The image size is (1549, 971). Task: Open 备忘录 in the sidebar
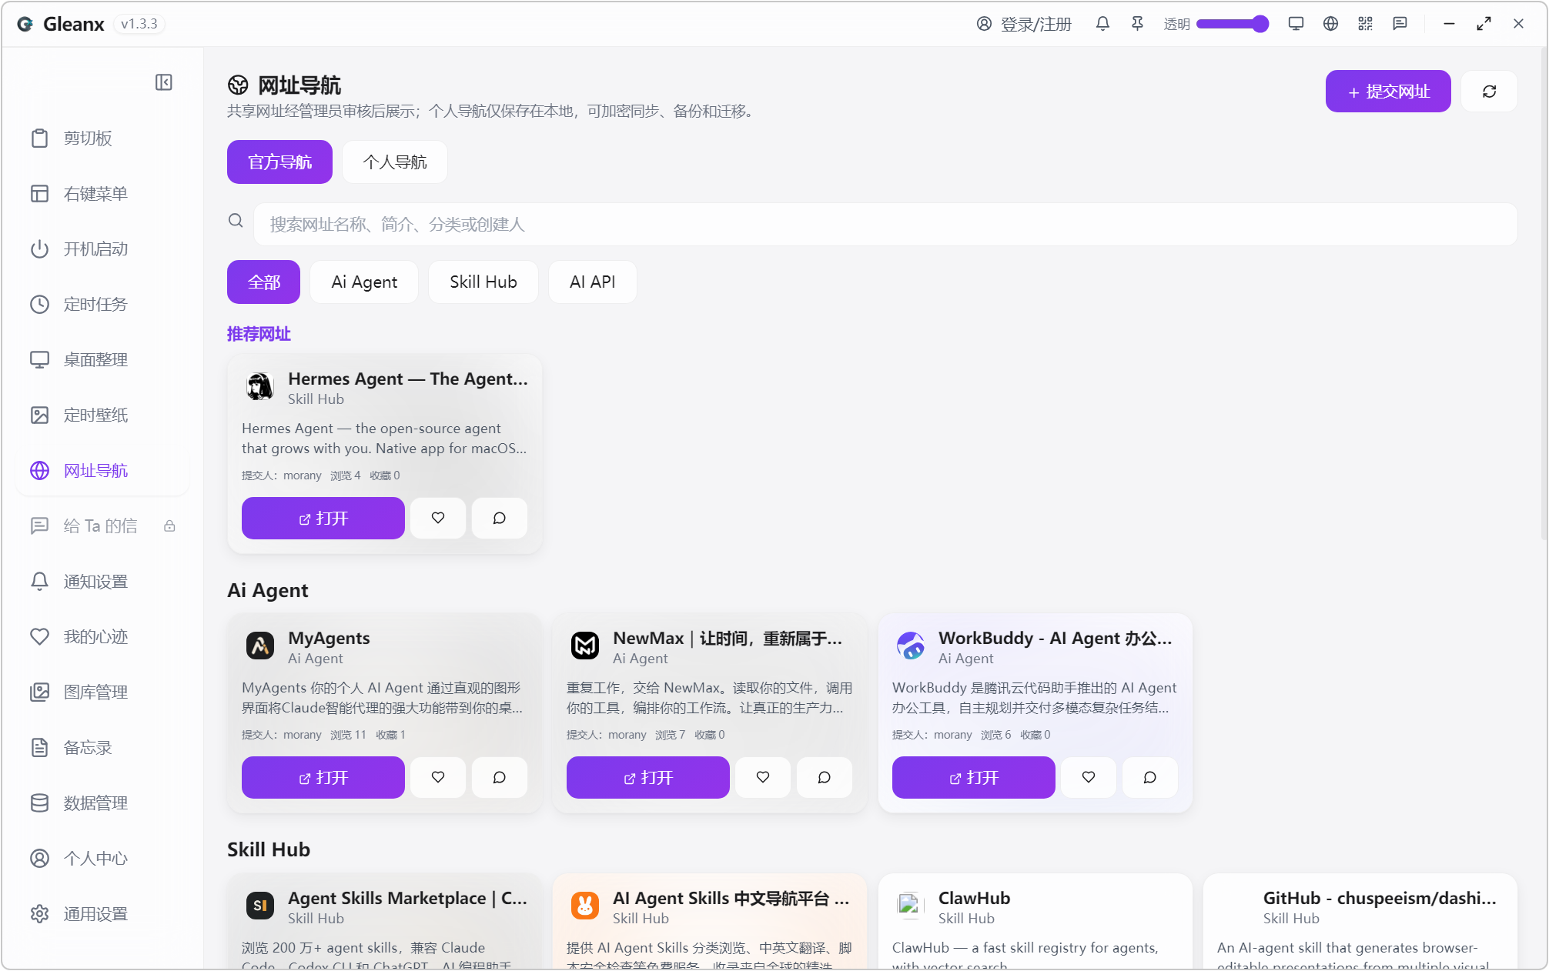pos(103,747)
